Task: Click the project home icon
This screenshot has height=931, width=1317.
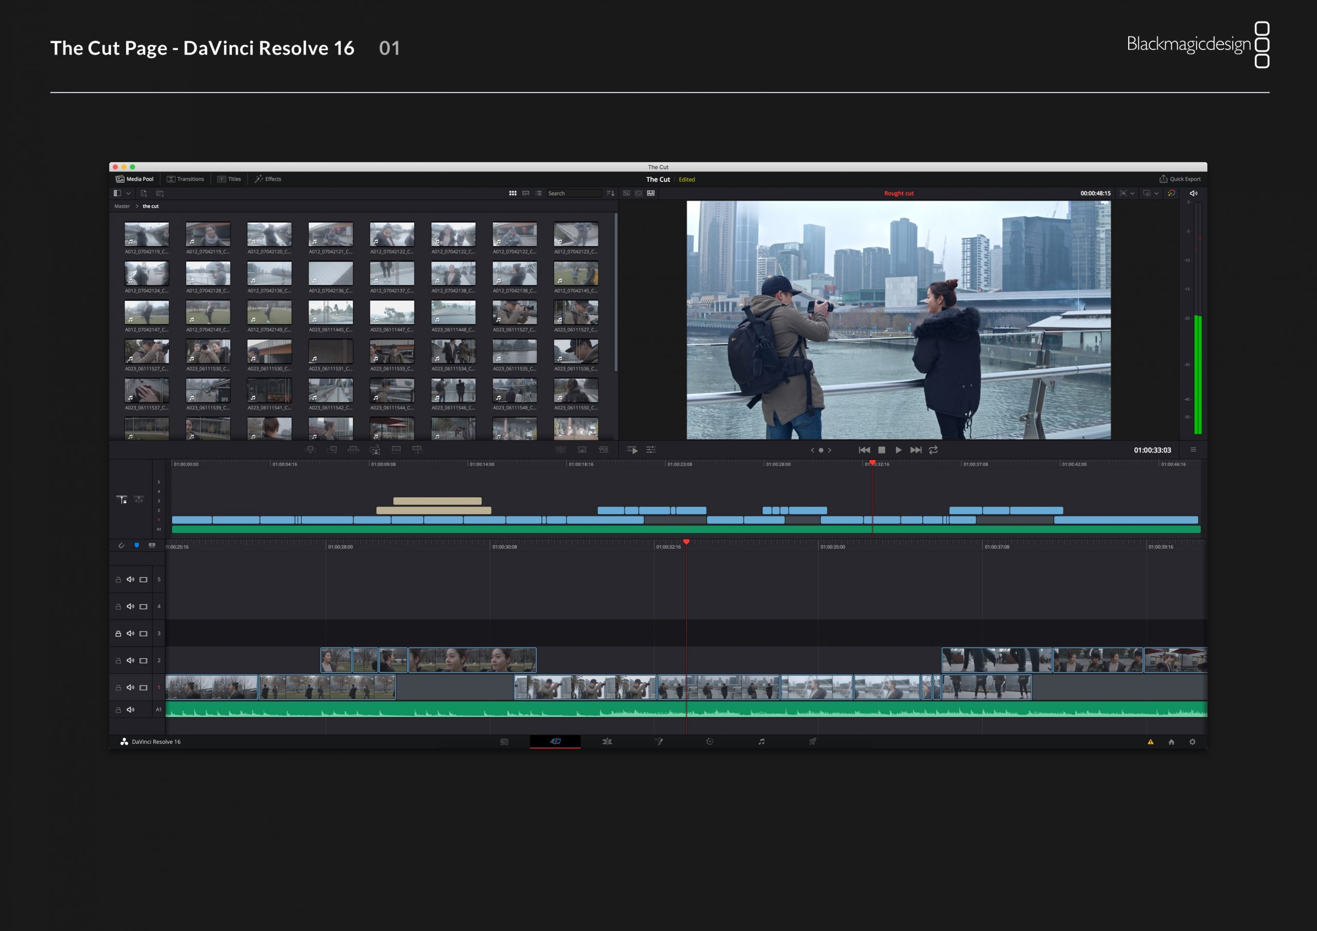Action: pos(1171,742)
